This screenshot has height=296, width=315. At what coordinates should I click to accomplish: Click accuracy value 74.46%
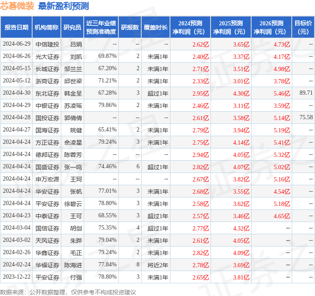(107, 166)
